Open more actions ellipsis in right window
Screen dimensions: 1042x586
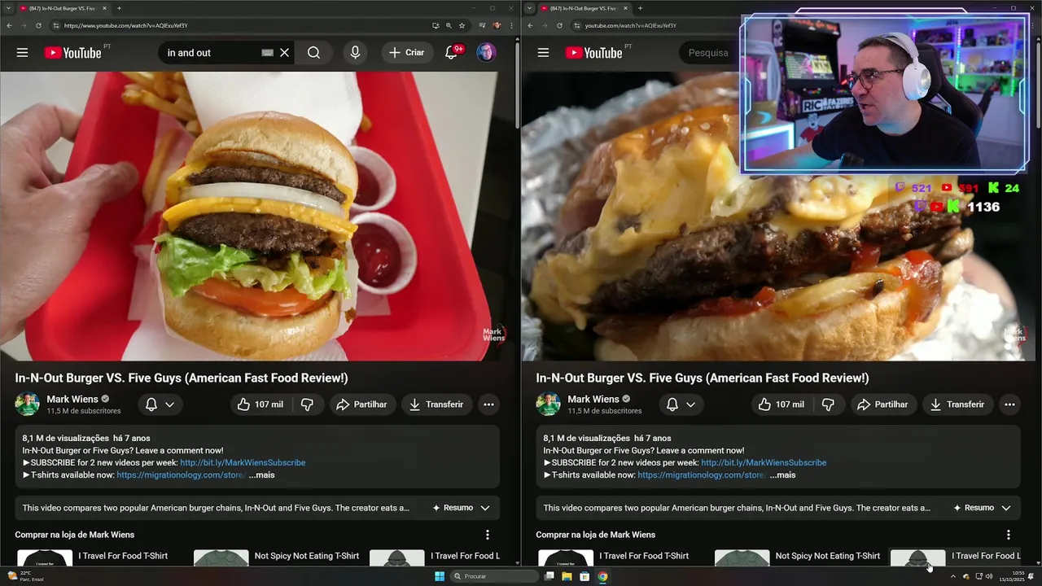[x=1009, y=405]
